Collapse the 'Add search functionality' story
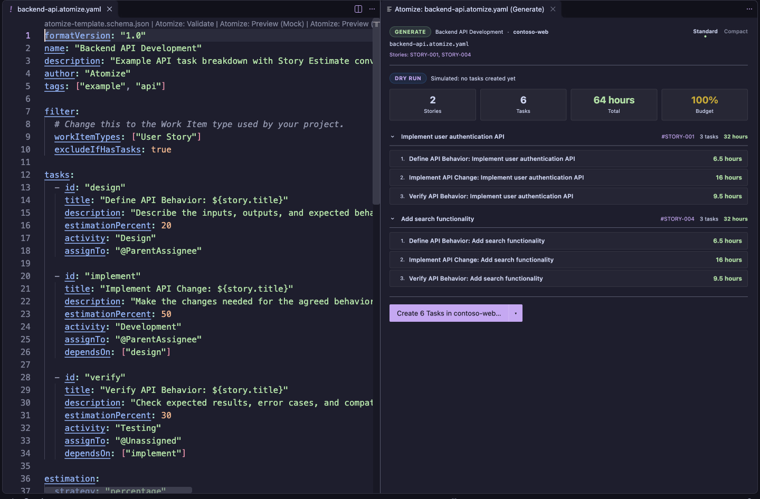 pyautogui.click(x=393, y=219)
